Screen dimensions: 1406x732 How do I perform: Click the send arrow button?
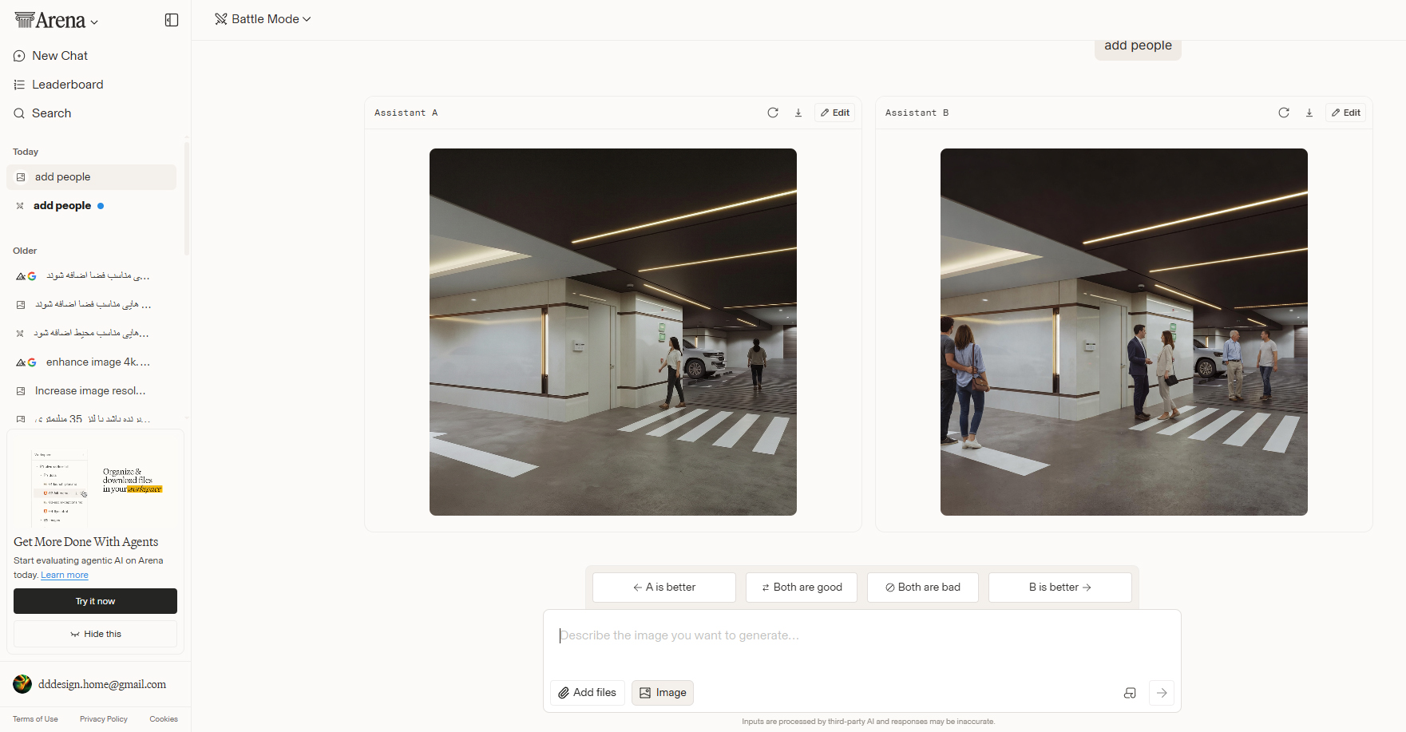(x=1162, y=693)
